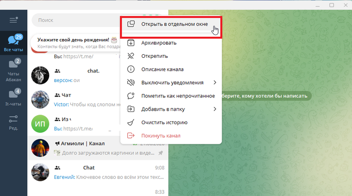The image size is (352, 196).
Task: Click the red leave channel icon
Action: pyautogui.click(x=131, y=136)
